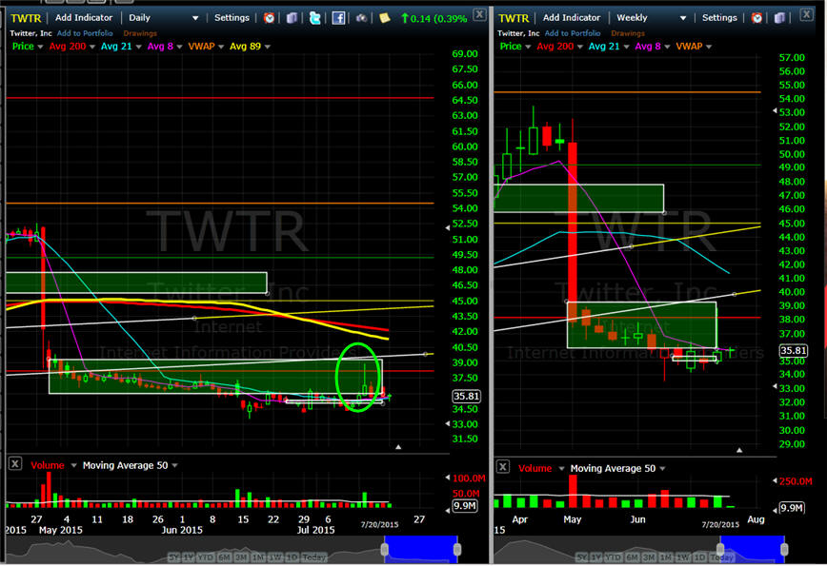Click the alarm clock icon in the Weekly chart
Viewport: 827px width, 566px height.
pyautogui.click(x=756, y=18)
